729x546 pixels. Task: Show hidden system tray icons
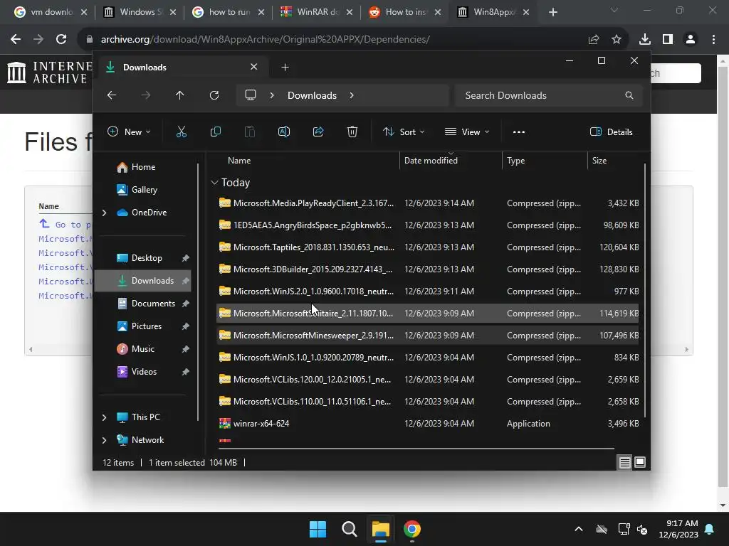pyautogui.click(x=579, y=529)
